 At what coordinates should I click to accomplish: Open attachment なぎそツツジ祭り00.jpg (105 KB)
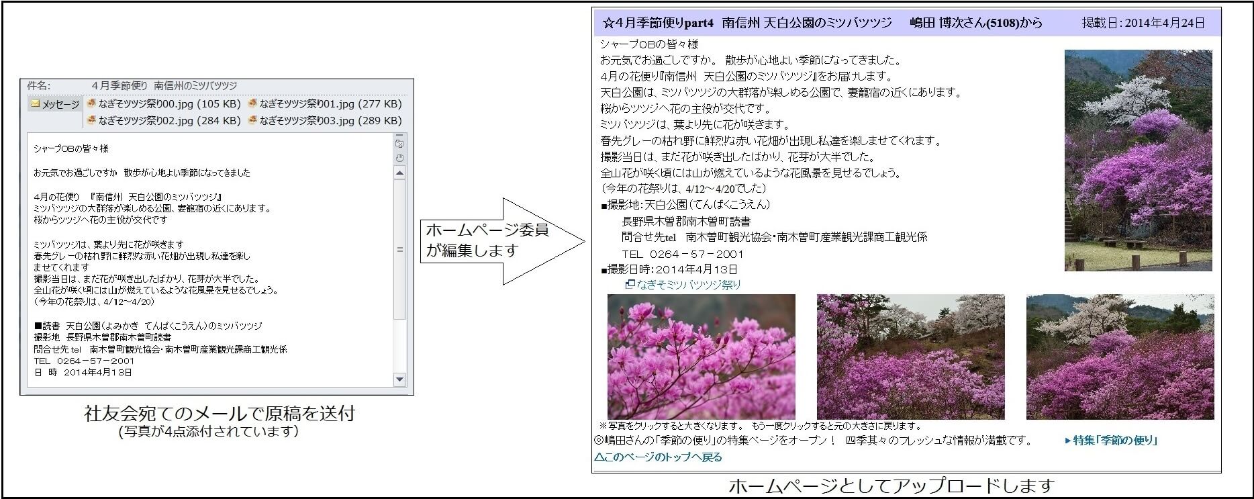[164, 104]
